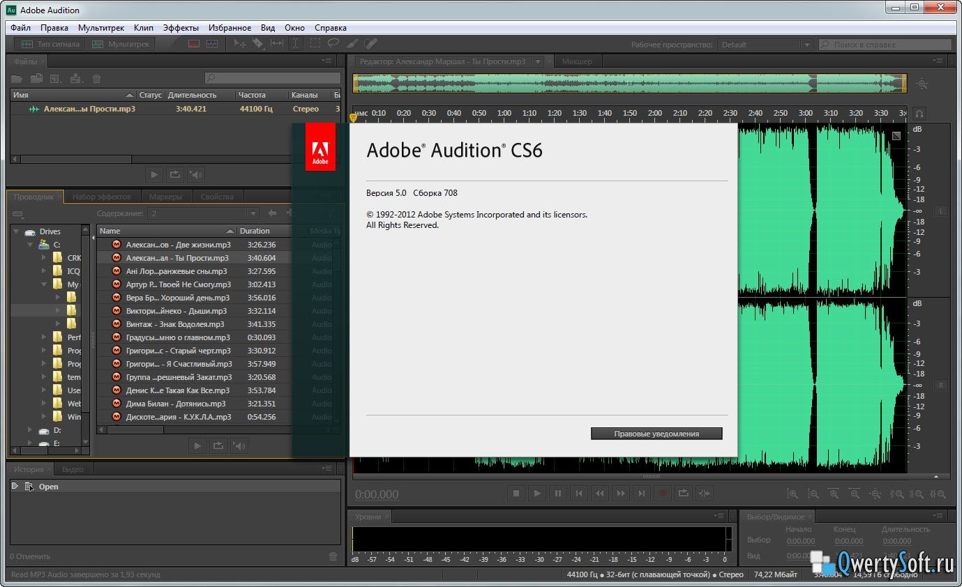Zoom in amplitude icon
962x587 pixels.
coord(792,494)
